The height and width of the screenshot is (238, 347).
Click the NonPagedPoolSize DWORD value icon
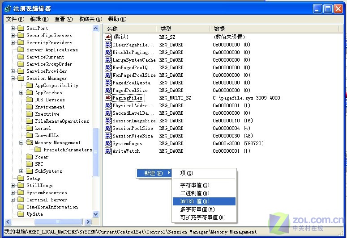pyautogui.click(x=108, y=75)
